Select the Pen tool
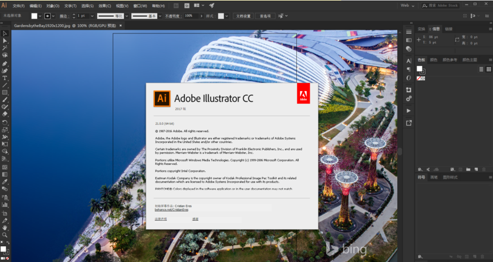The width and height of the screenshot is (493, 262). tap(5, 64)
